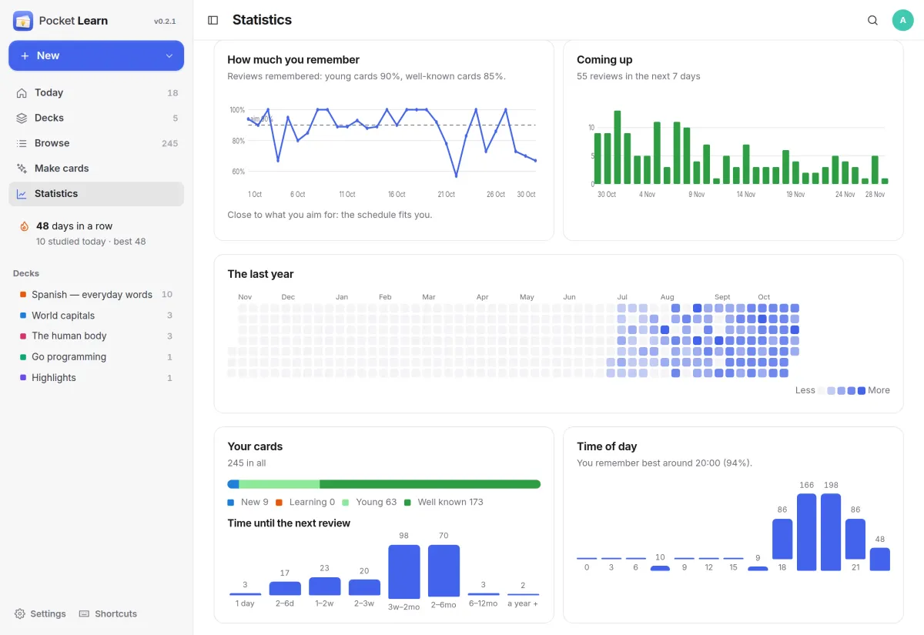
Task: Click the 2–6mo bar showing 70
Action: [x=444, y=571]
